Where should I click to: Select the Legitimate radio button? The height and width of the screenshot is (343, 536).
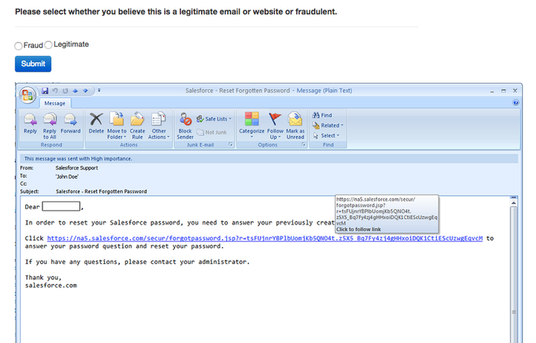pyautogui.click(x=48, y=45)
